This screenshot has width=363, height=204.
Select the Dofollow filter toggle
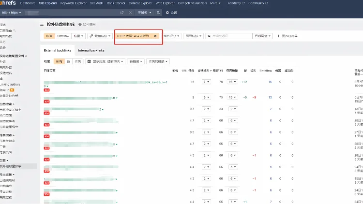(x=63, y=36)
